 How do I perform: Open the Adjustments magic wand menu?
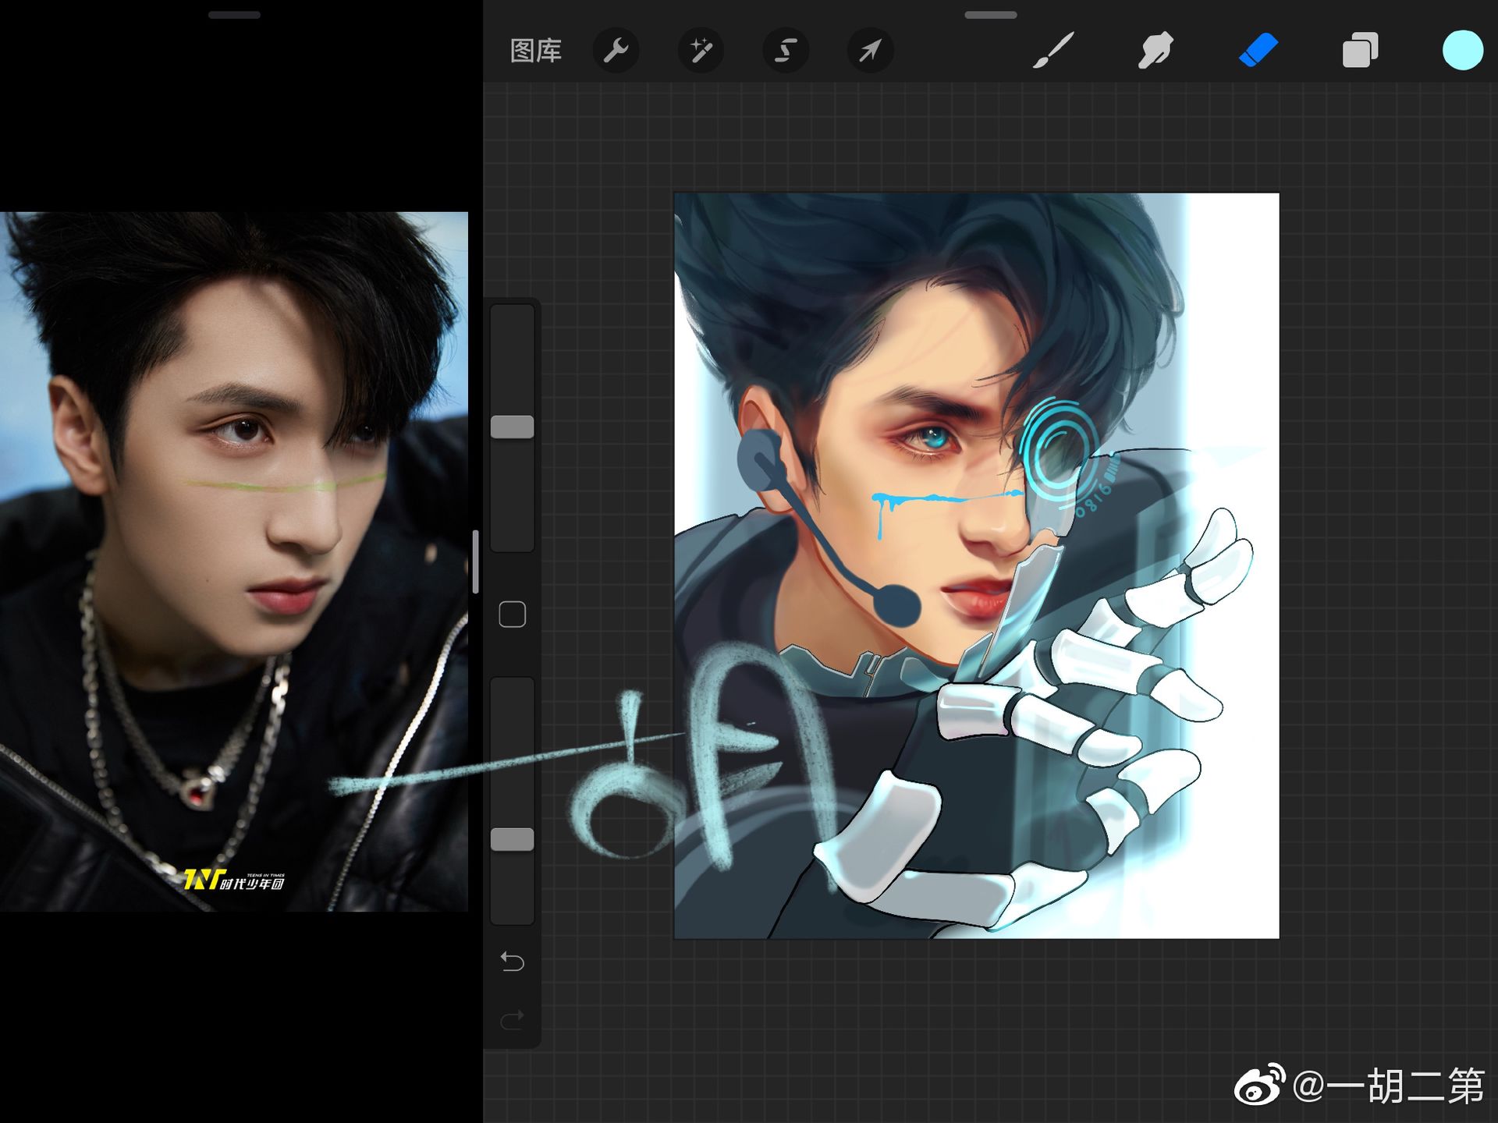(701, 51)
